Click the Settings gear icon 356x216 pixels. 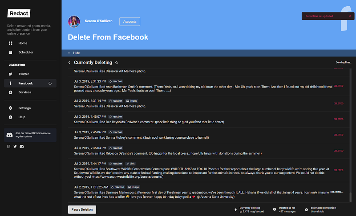point(10,108)
